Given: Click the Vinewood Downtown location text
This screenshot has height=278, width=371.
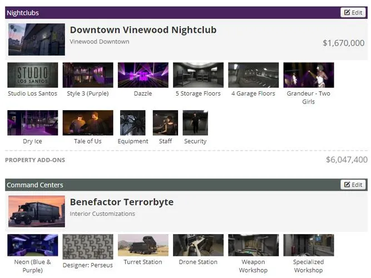Looking at the screenshot, I should click(x=100, y=42).
